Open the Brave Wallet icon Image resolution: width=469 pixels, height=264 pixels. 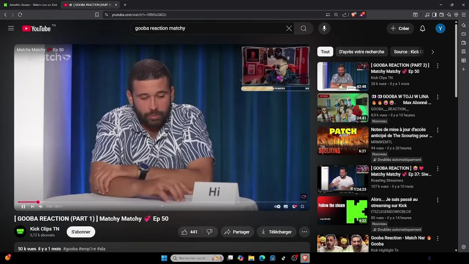(x=442, y=15)
